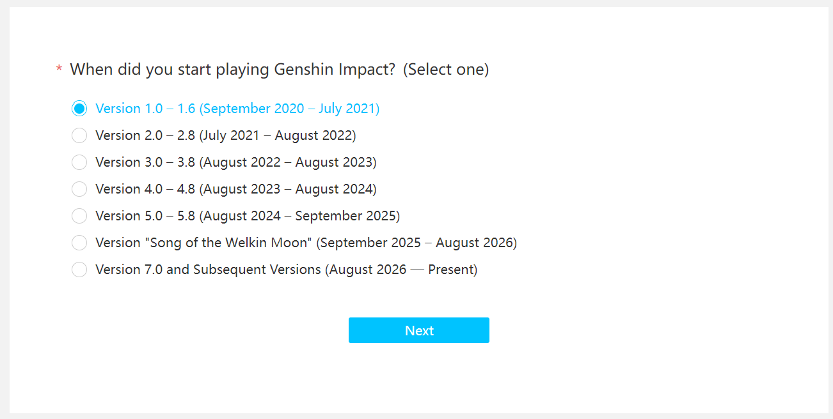The image size is (833, 419).
Task: Click label text "September 2025 – August 2026"
Action: click(416, 243)
